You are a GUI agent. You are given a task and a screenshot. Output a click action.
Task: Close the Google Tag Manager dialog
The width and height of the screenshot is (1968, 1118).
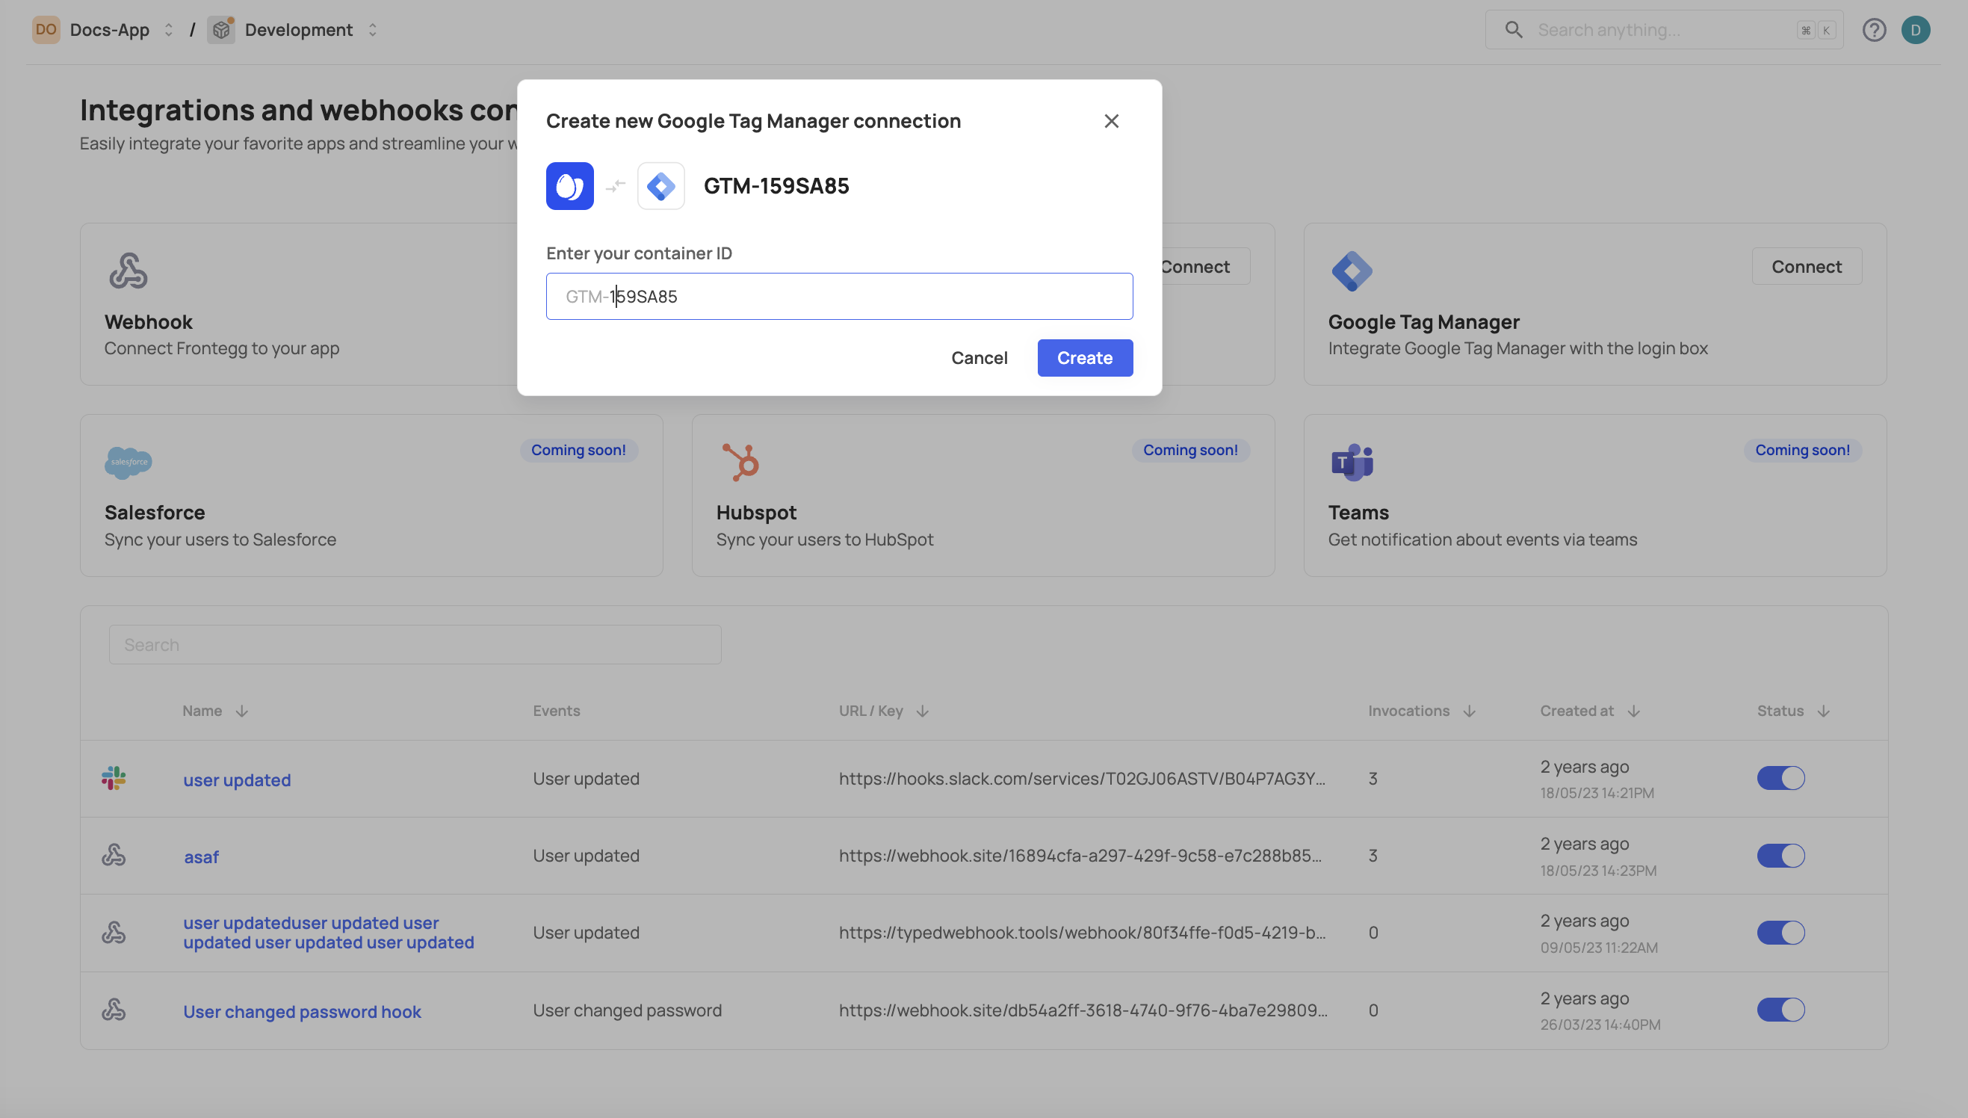(x=1111, y=121)
